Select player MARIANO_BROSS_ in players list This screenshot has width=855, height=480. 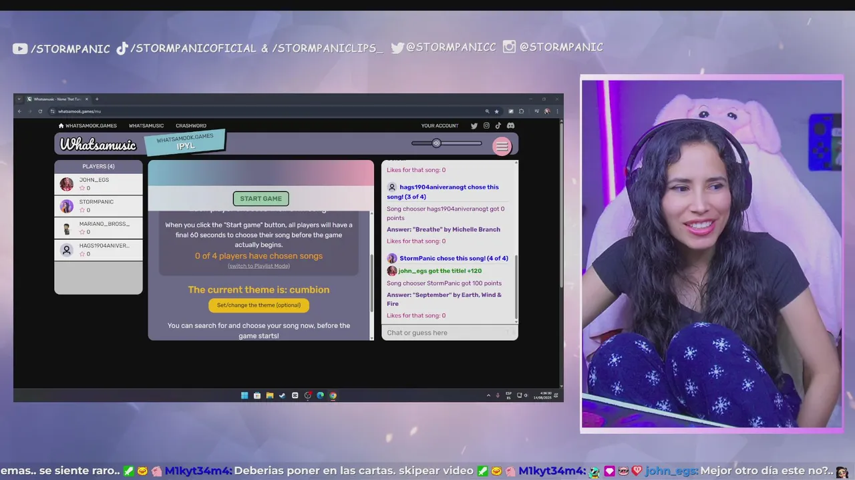tap(98, 228)
